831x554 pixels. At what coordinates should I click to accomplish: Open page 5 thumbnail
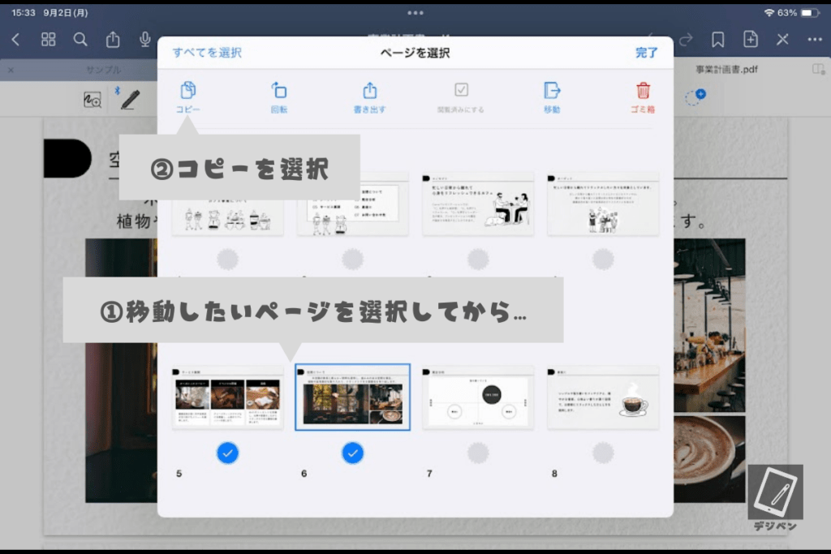click(x=228, y=397)
